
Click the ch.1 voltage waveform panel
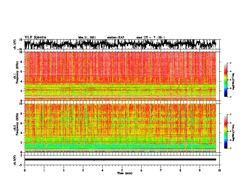click(x=122, y=44)
